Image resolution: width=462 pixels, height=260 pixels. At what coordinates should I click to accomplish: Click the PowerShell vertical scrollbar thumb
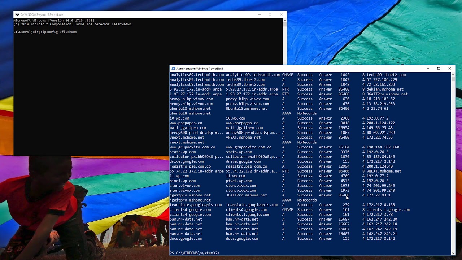[x=453, y=79]
